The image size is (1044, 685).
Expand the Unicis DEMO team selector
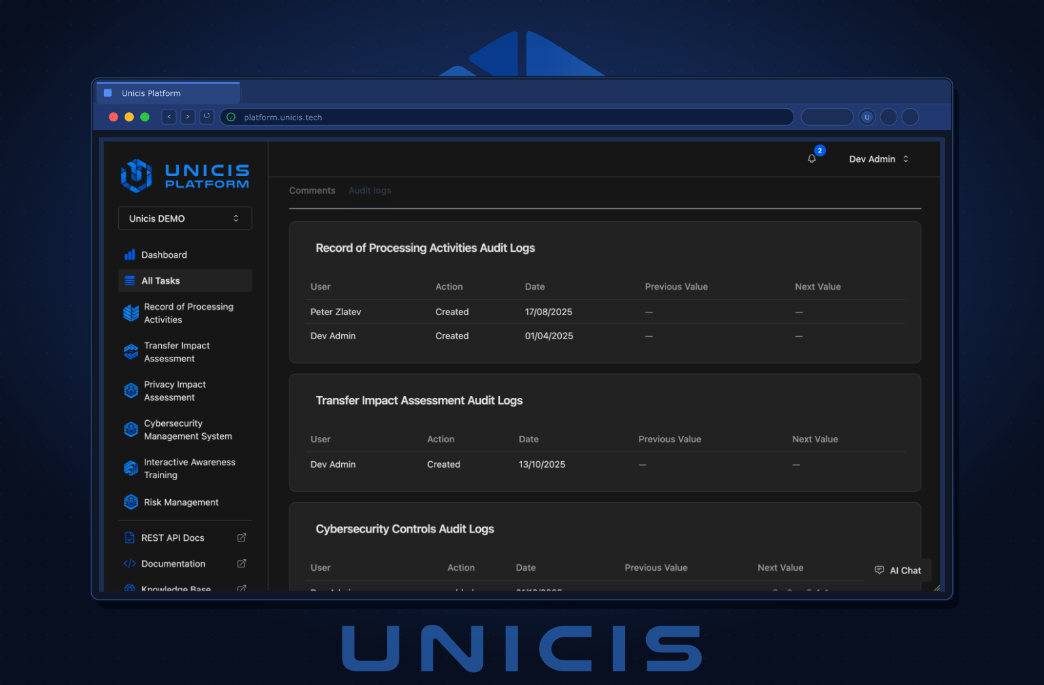(x=185, y=219)
